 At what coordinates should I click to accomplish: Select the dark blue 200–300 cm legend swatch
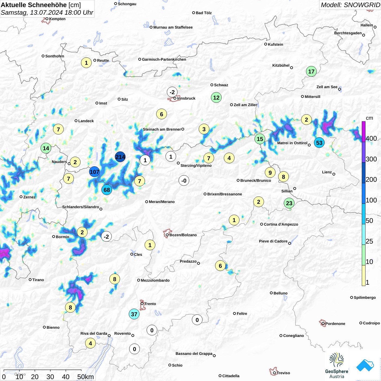[x=364, y=173]
